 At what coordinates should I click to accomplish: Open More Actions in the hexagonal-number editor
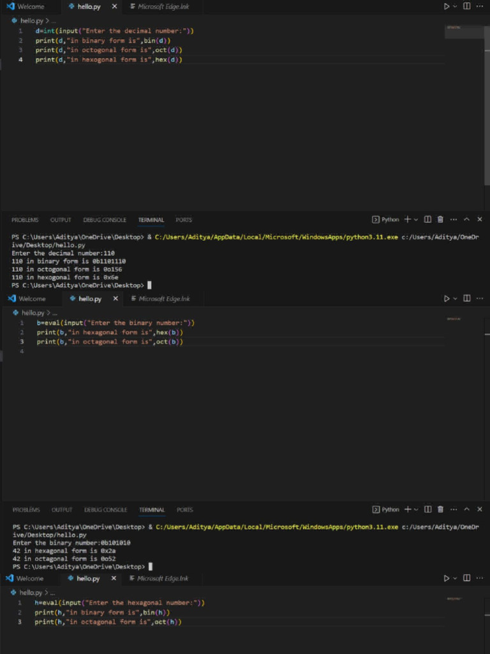pyautogui.click(x=480, y=579)
